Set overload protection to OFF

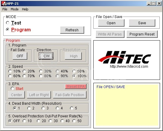click(x=10, y=121)
